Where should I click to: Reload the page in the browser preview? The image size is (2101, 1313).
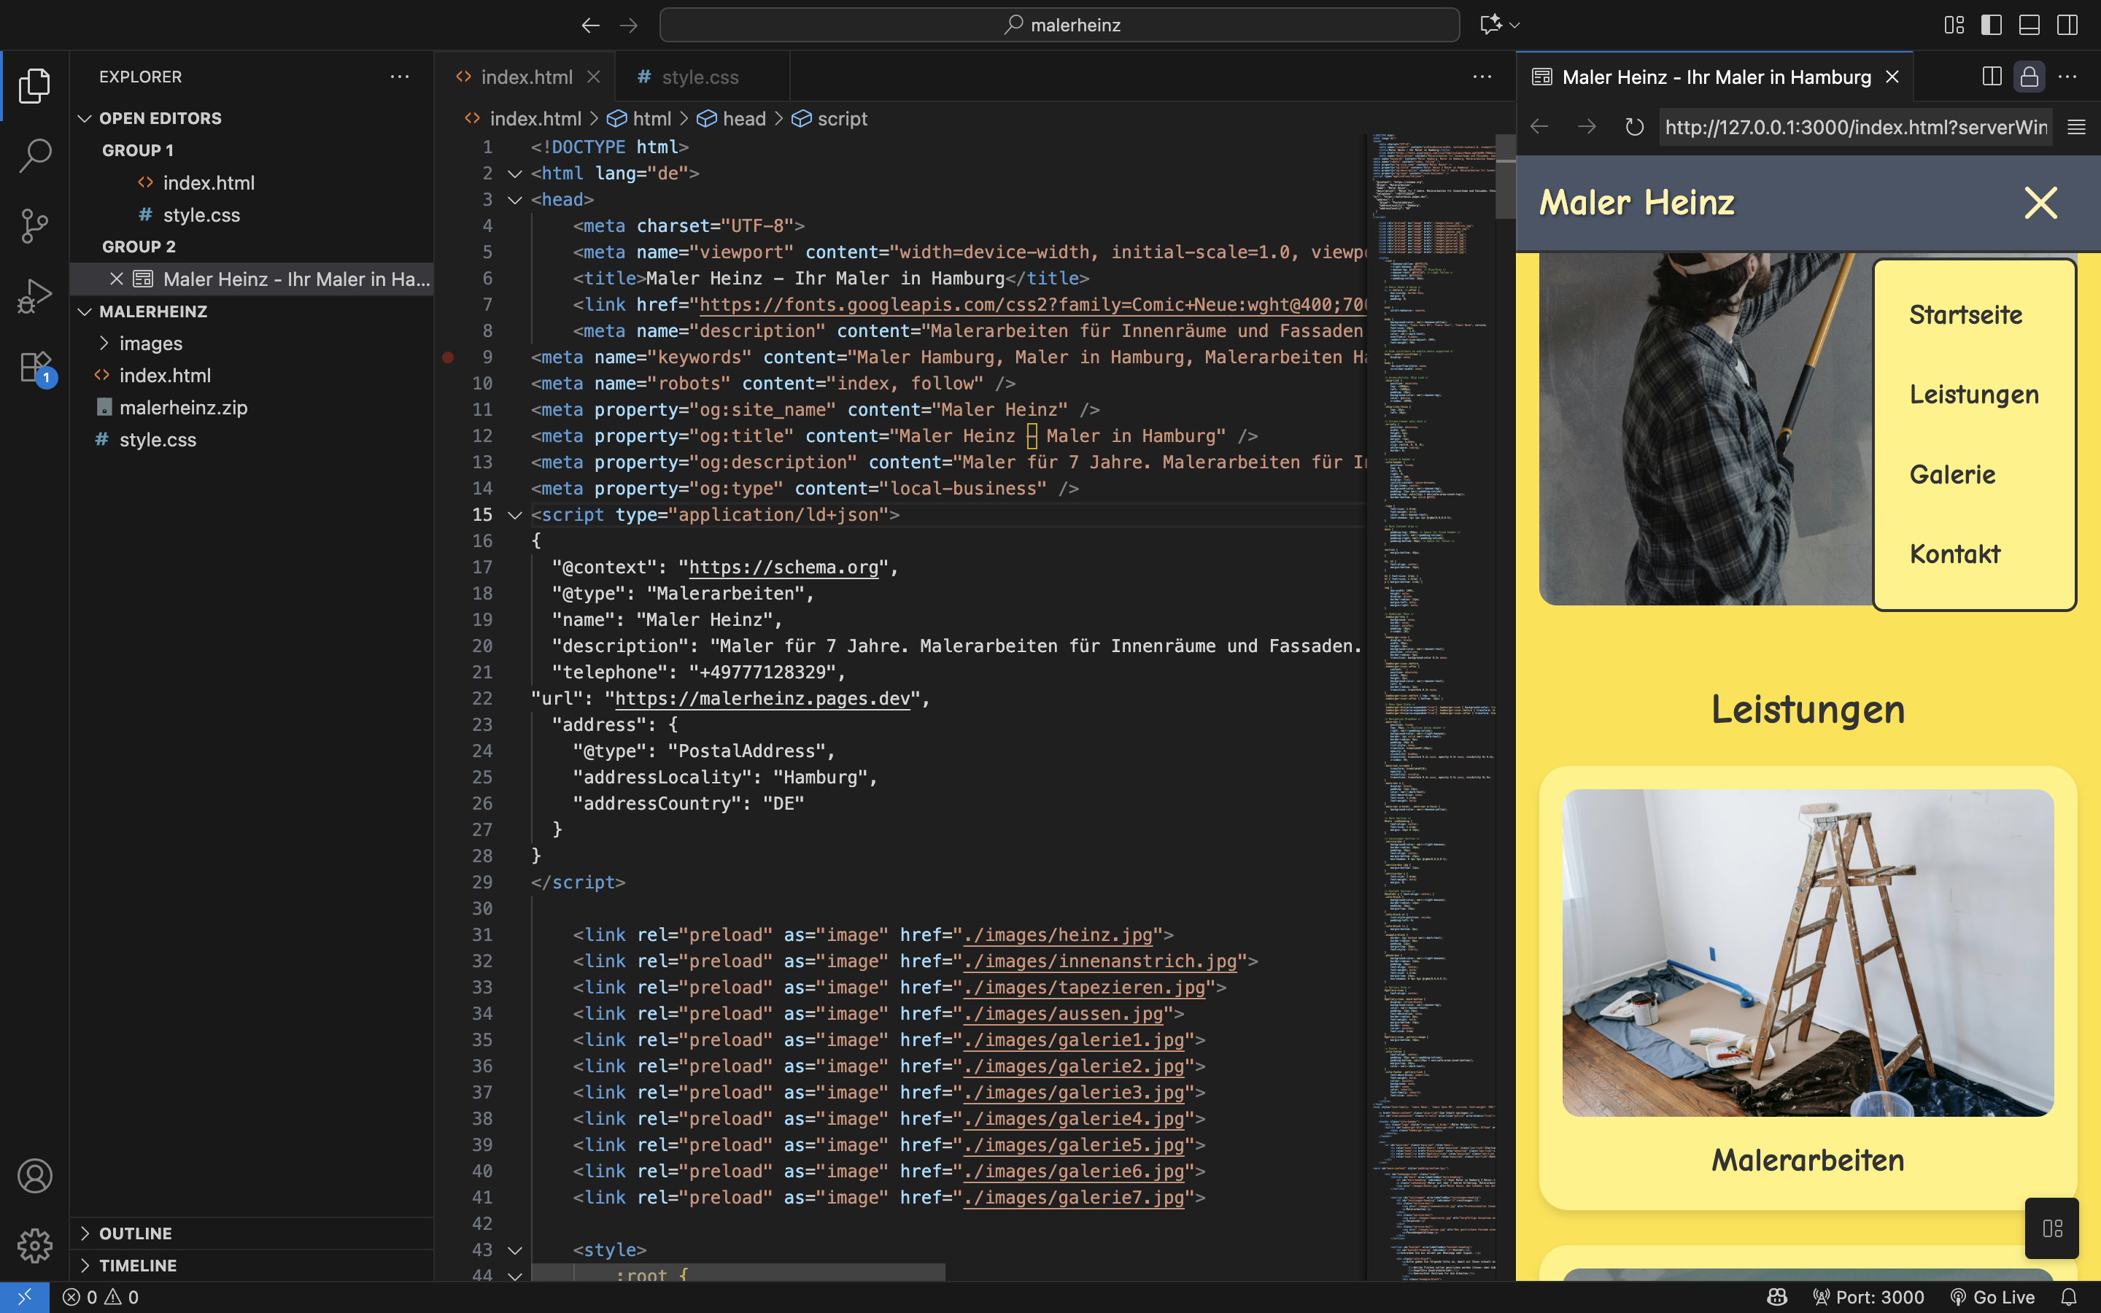[1633, 127]
